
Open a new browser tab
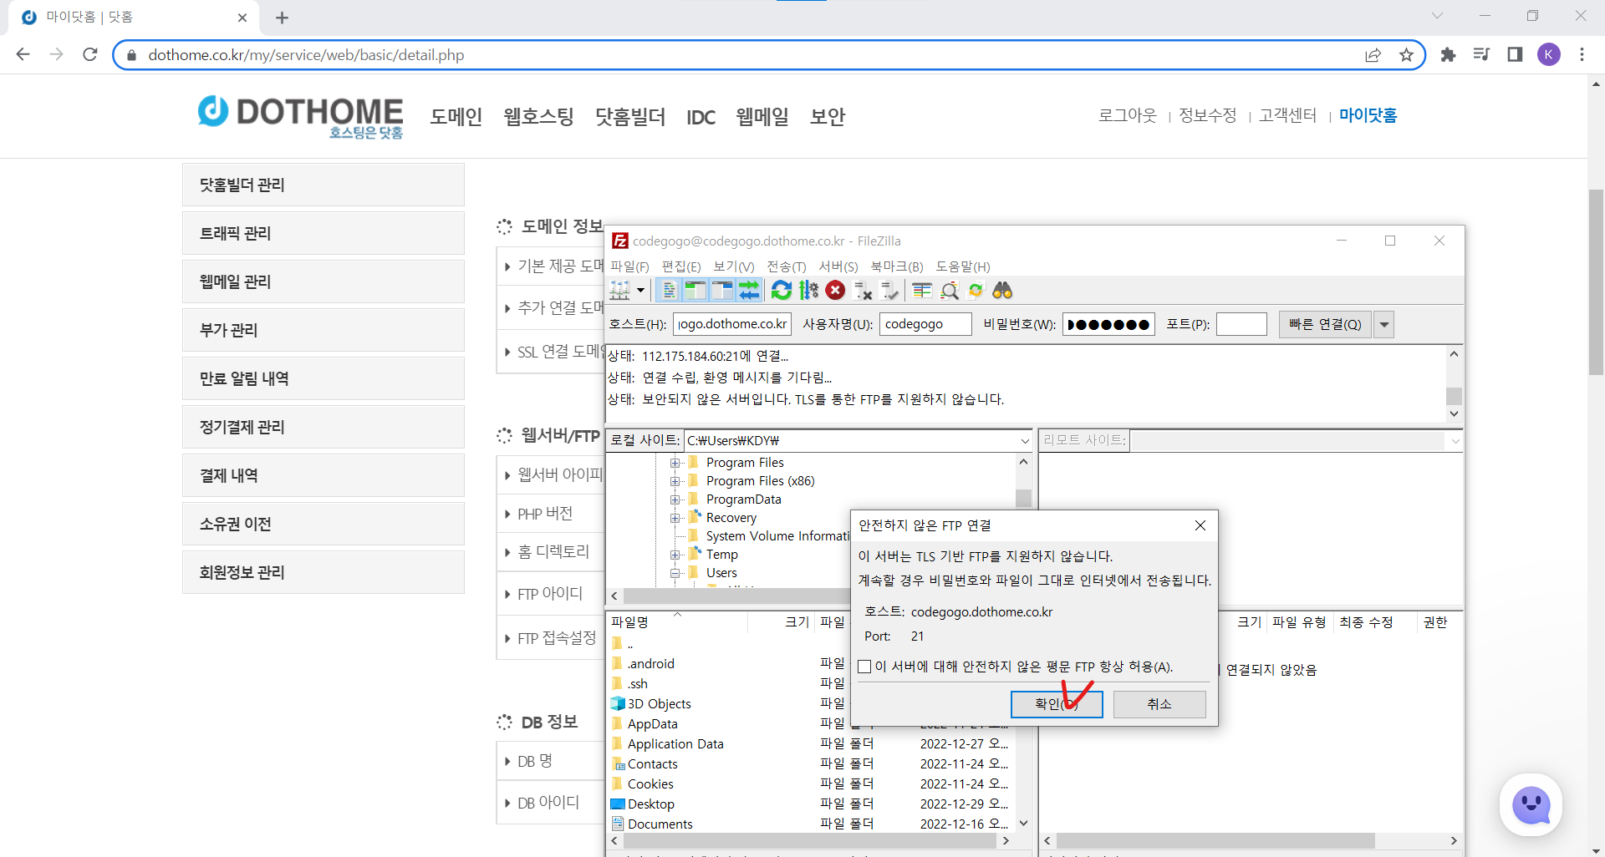click(282, 18)
